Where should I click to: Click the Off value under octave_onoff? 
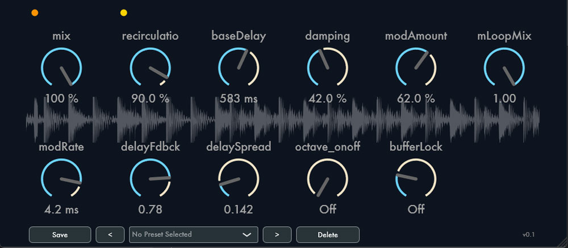coord(328,209)
